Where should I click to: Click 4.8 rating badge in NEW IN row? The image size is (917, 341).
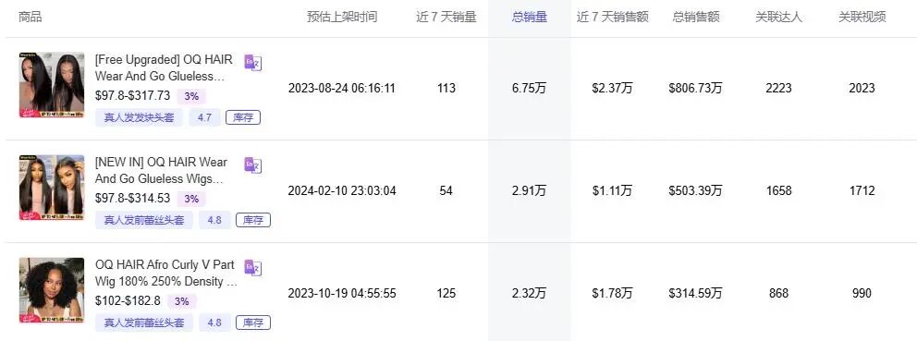(x=214, y=220)
